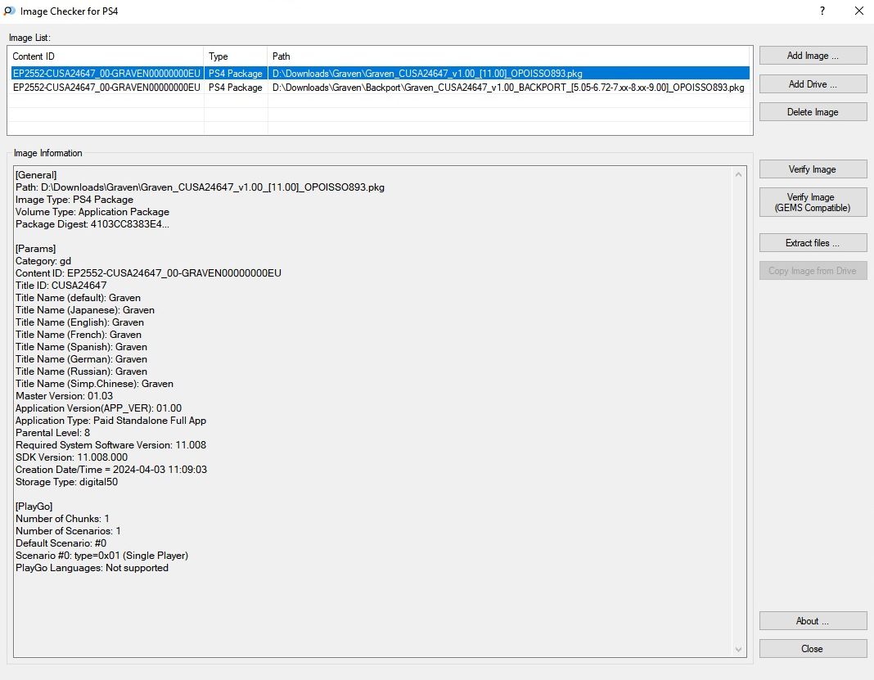
Task: Click the Type column header
Action: click(x=236, y=56)
